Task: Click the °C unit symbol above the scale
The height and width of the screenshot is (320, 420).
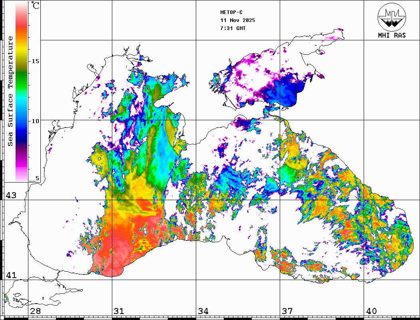Action: coord(36,6)
